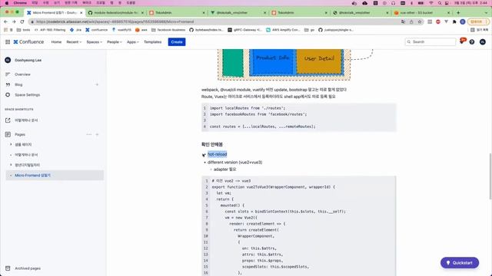The image size is (492, 276).
Task: Switch to the first TokoAdmin tab
Action: pyautogui.click(x=178, y=13)
